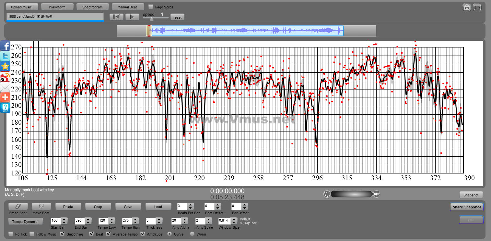Select the Worm radio button
Screen dimensions: 491x241
tap(192, 234)
